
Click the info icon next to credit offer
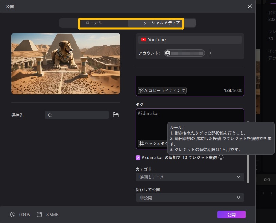coord(221,157)
